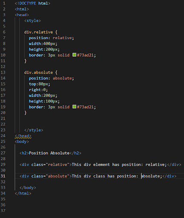Click the closing '</body>' tag
This screenshot has height=218, width=184.
click(x=28, y=188)
